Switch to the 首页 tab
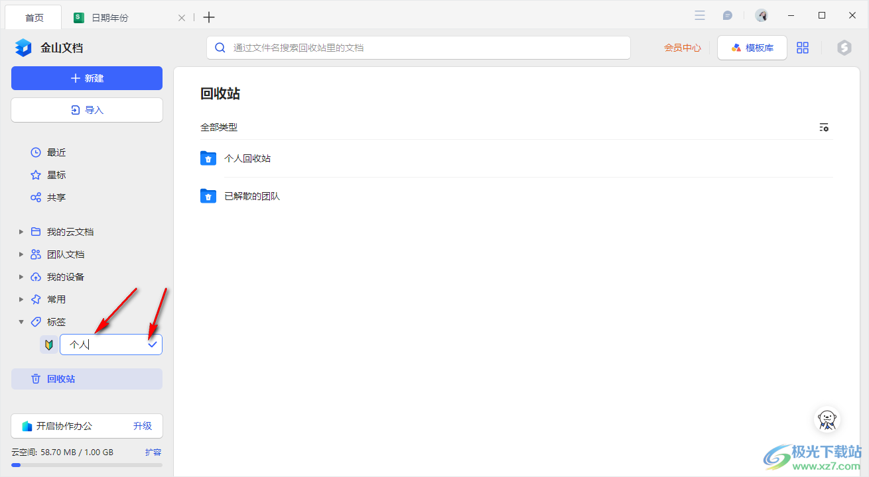869x477 pixels. (x=34, y=18)
